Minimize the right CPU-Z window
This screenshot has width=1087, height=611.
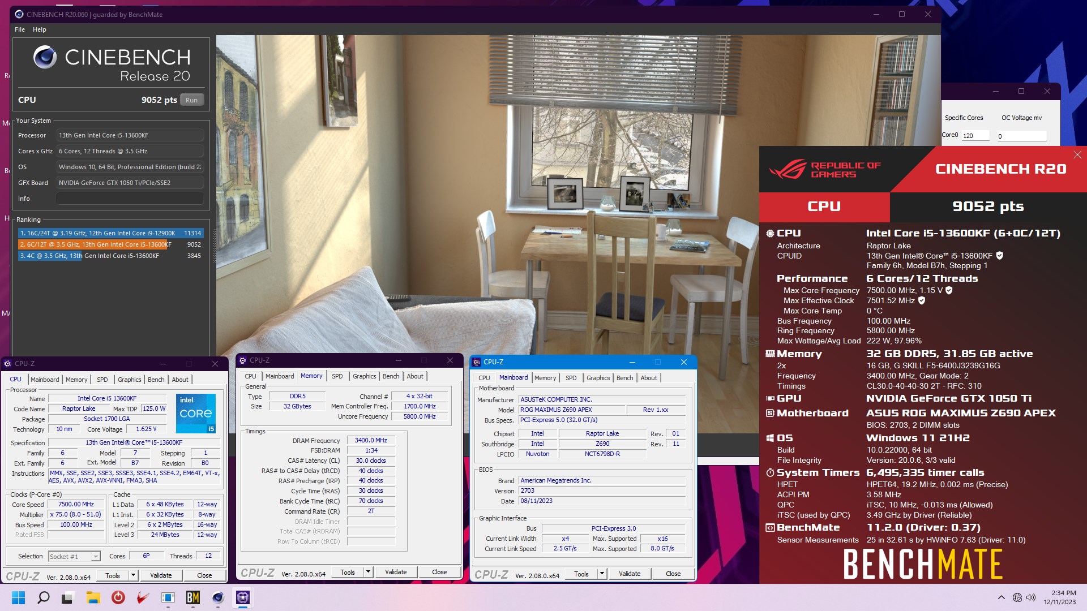(632, 362)
